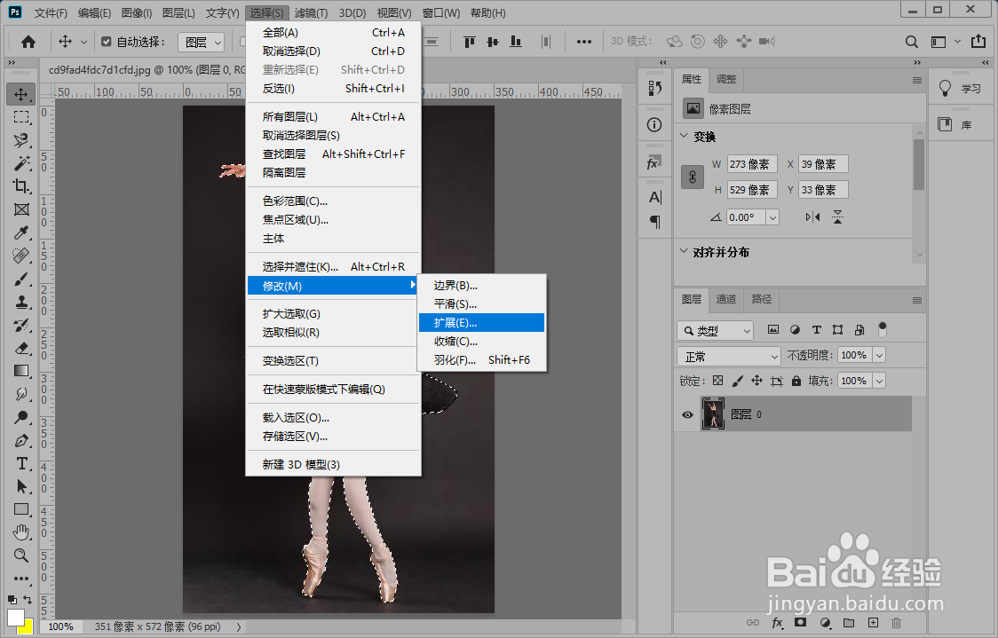998x638 pixels.
Task: Open the 图层 auto-select target dropdown
Action: click(x=202, y=42)
